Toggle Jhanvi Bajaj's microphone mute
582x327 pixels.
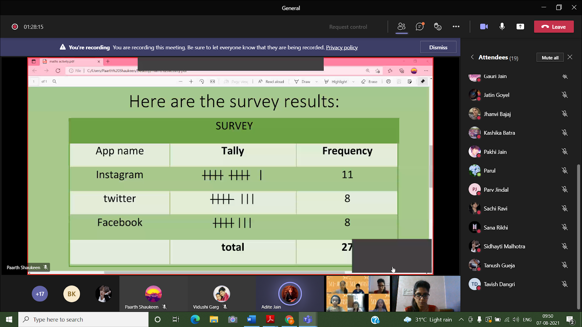pyautogui.click(x=565, y=114)
